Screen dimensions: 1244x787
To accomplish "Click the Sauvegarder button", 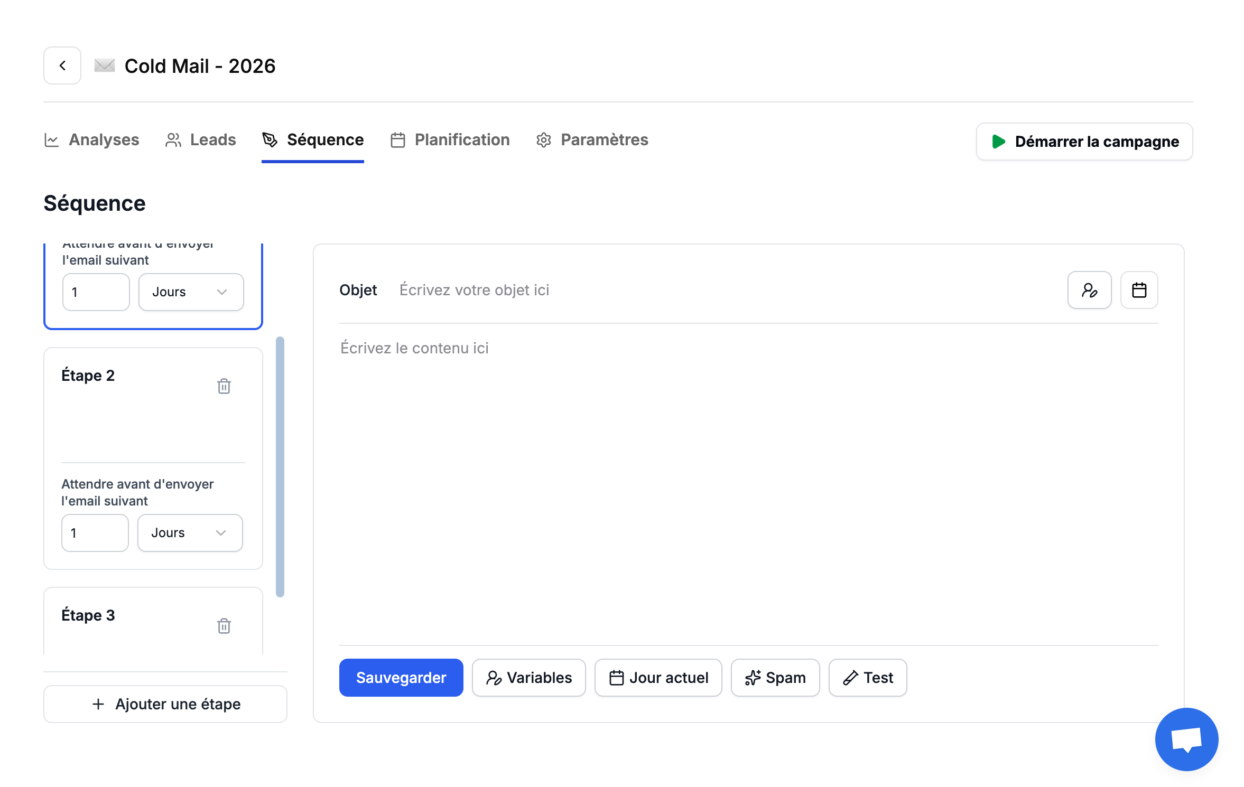I will 401,678.
